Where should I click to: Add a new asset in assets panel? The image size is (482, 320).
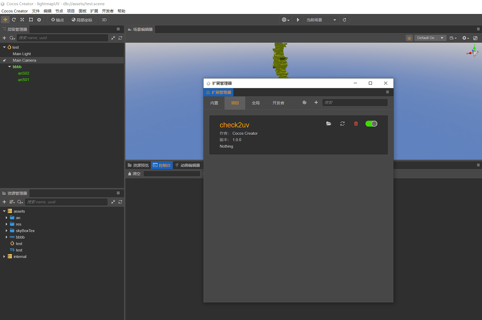[5, 202]
